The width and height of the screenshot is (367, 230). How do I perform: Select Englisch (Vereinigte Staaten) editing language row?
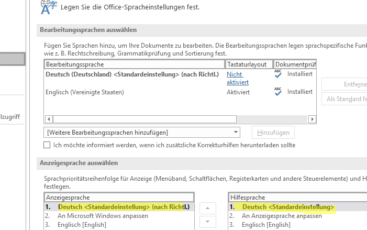point(84,92)
